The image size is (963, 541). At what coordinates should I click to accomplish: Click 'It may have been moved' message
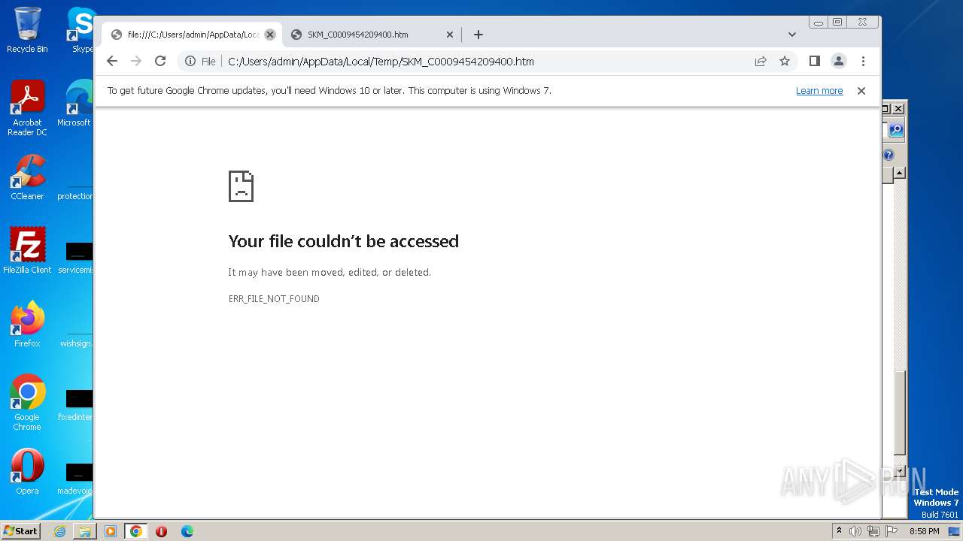pyautogui.click(x=330, y=273)
